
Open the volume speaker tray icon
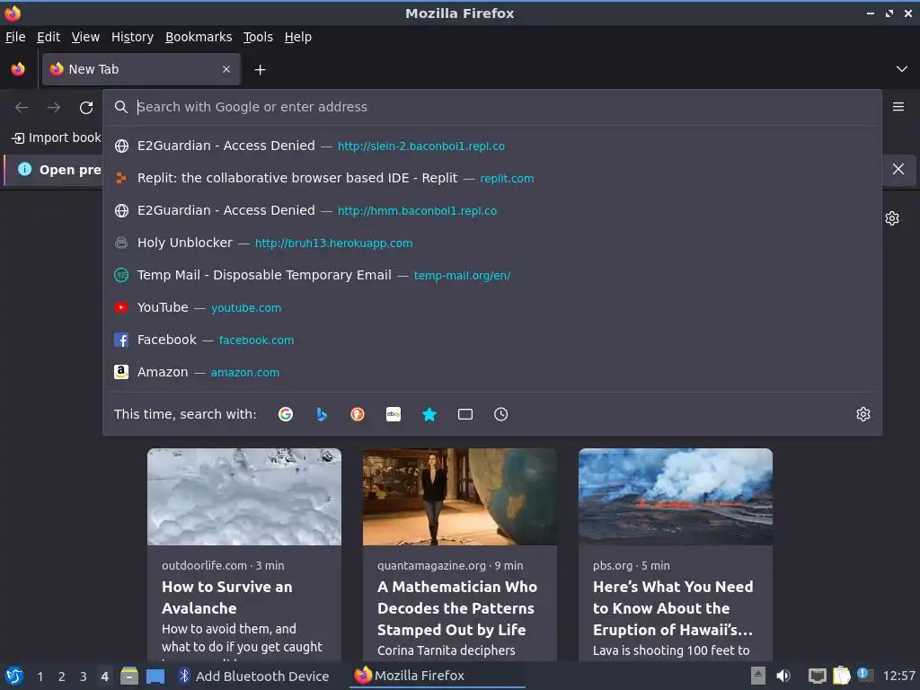[x=783, y=677]
